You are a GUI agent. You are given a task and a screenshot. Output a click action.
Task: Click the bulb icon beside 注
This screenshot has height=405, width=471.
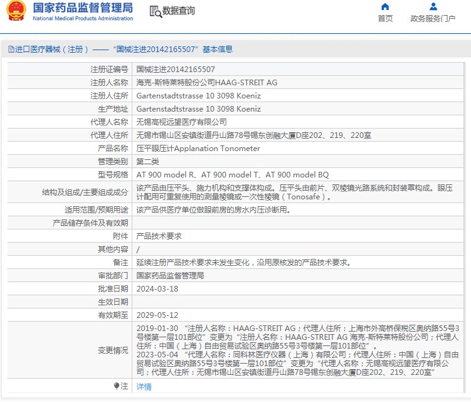click(x=117, y=386)
